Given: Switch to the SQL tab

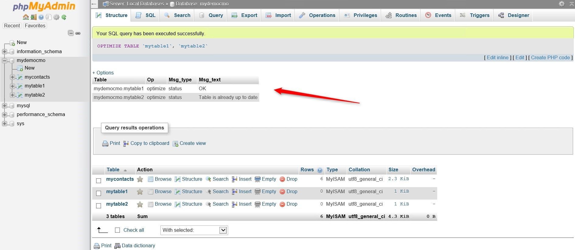Looking at the screenshot, I should tap(145, 15).
